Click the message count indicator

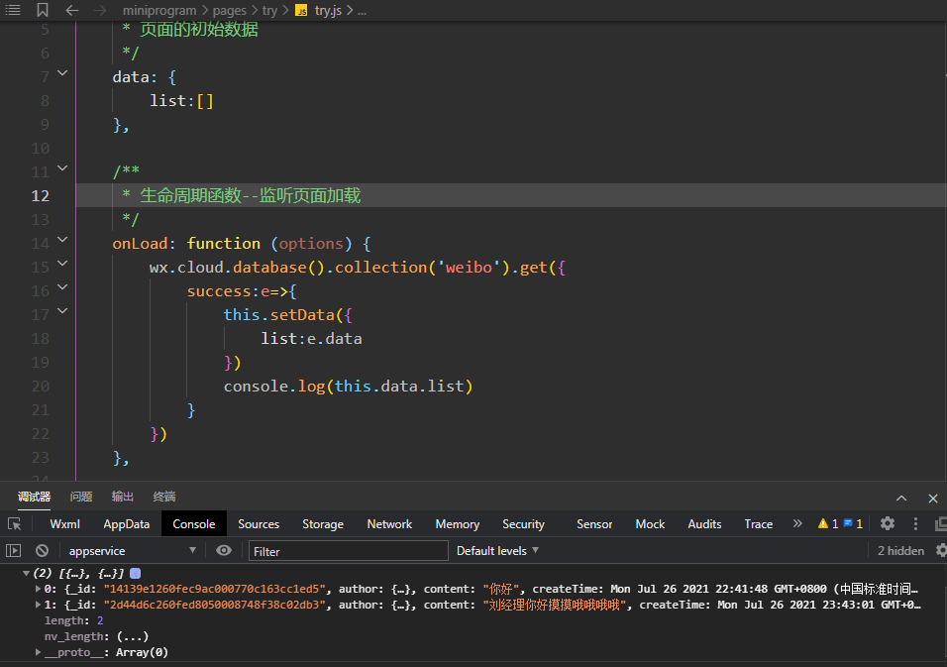click(x=853, y=524)
